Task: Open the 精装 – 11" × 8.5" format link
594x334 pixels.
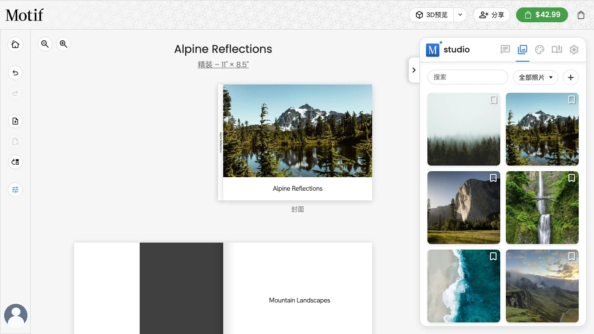Action: (223, 64)
